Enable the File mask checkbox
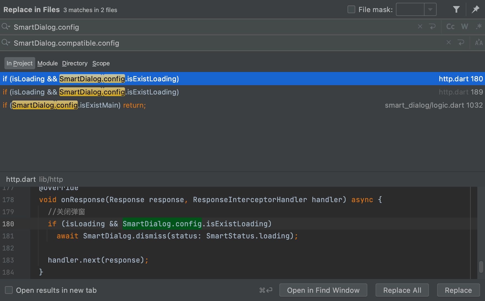This screenshot has width=485, height=301. (x=351, y=10)
